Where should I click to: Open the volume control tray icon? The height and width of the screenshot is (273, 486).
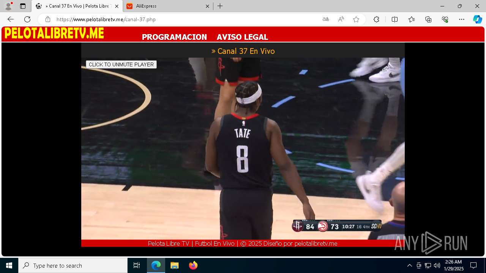(x=437, y=265)
